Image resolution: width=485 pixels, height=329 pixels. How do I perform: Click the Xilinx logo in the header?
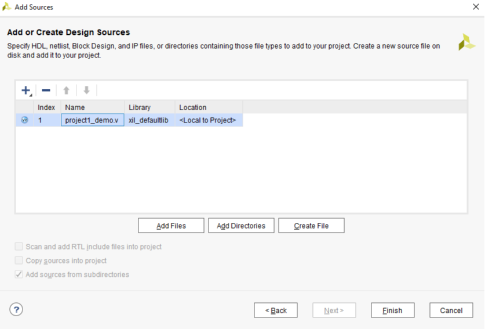(466, 42)
